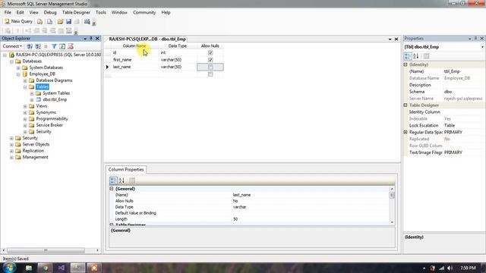486x273 pixels.
Task: Toggle Allow Nulls checkbox for last_name column
Action: point(210,67)
